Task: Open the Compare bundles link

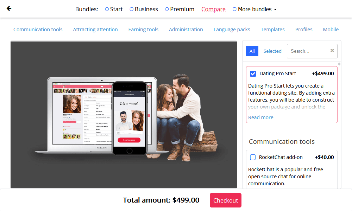Action: 213,9
